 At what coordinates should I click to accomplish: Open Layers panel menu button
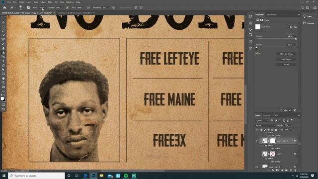pyautogui.click(x=299, y=115)
